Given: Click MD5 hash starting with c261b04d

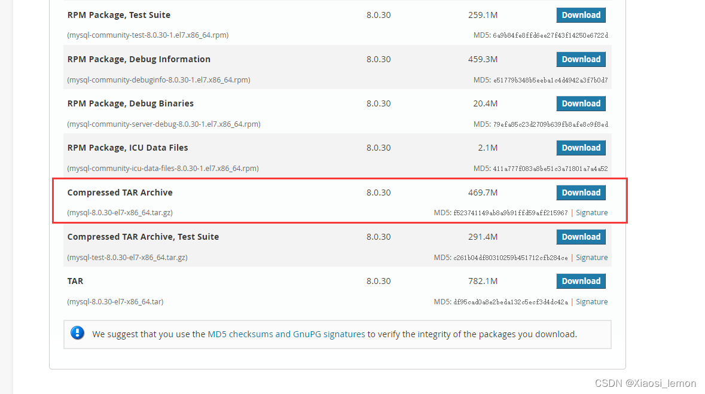Looking at the screenshot, I should [511, 257].
